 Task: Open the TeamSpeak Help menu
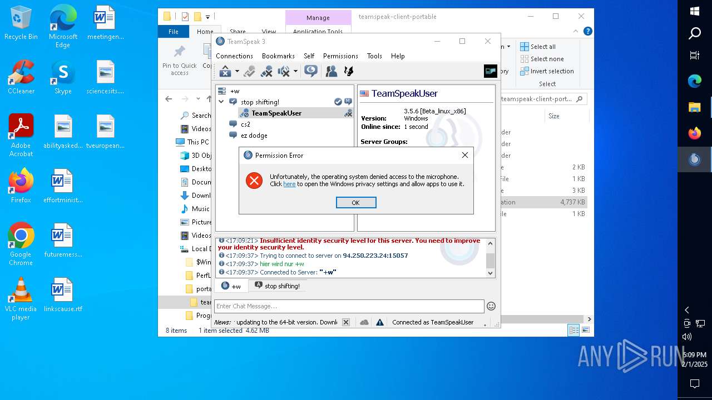(x=398, y=56)
